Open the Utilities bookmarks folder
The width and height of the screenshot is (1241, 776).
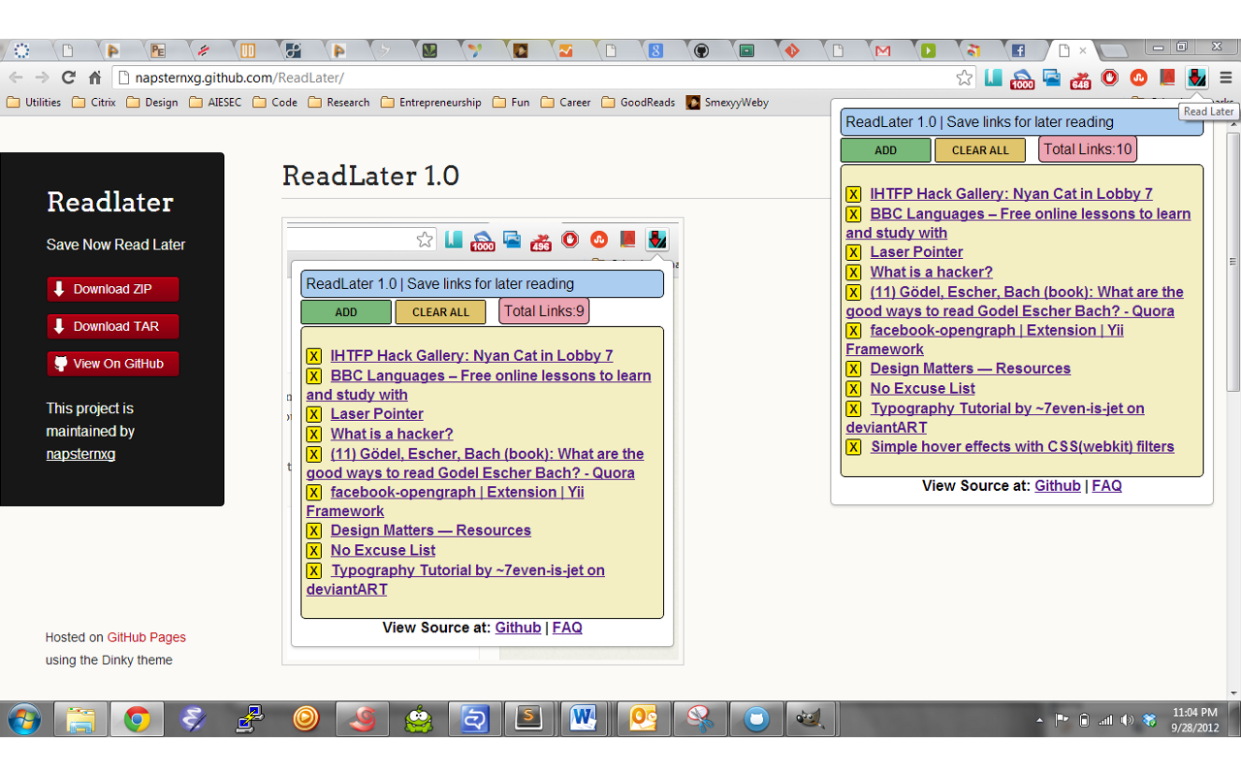click(x=34, y=102)
